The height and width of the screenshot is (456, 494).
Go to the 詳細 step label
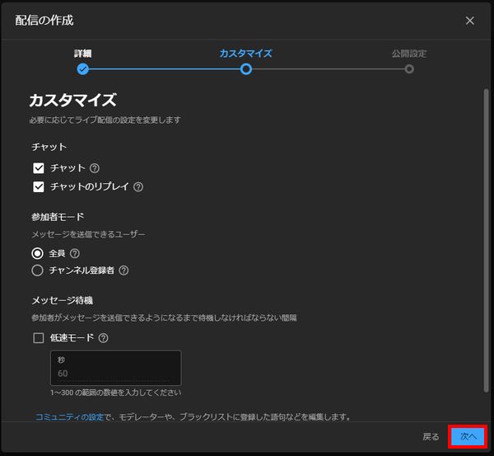[83, 54]
